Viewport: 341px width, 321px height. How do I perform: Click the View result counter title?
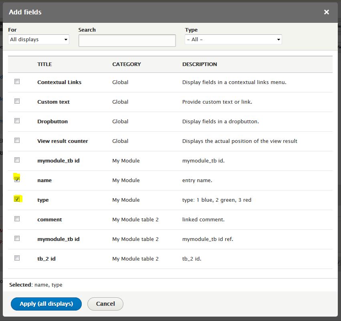click(63, 141)
